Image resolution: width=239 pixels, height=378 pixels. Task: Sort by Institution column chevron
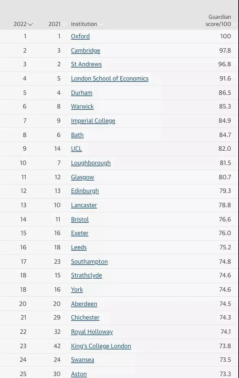tap(101, 24)
